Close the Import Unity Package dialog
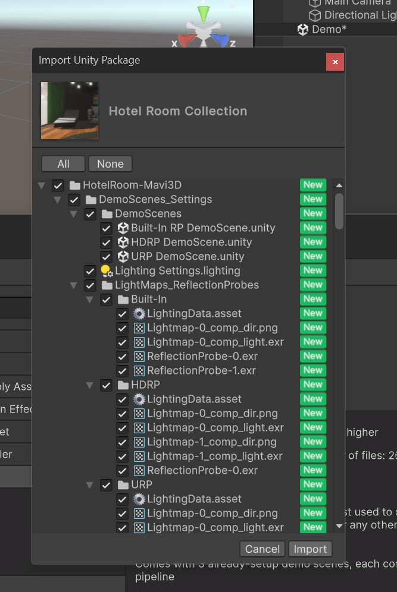 coord(335,62)
